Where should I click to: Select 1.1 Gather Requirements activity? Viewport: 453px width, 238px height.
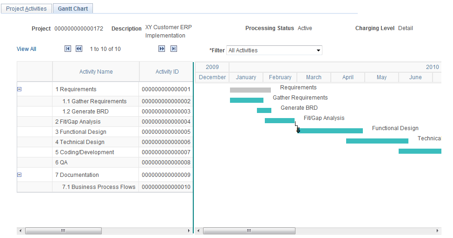point(94,101)
